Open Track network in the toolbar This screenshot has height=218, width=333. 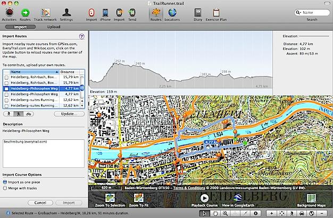point(45,13)
